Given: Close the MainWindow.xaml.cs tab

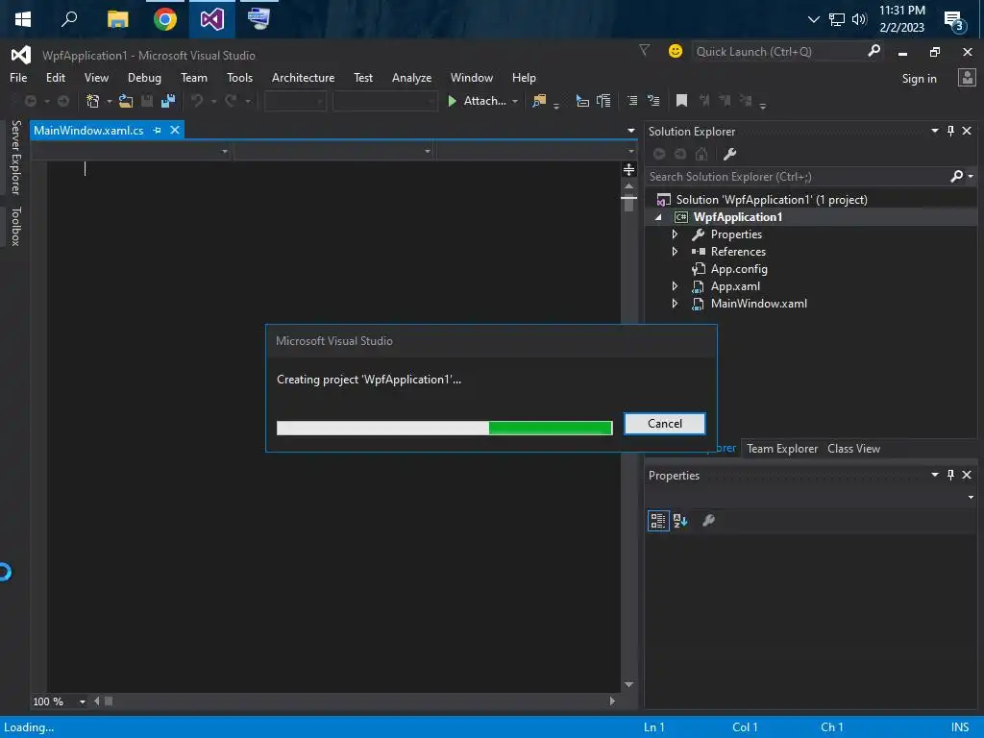Looking at the screenshot, I should [x=175, y=130].
